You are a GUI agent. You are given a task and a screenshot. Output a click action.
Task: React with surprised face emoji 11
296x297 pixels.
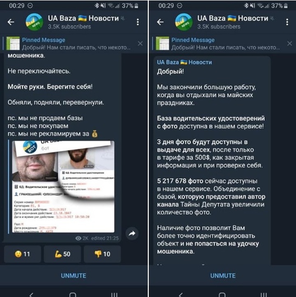pyautogui.click(x=22, y=254)
